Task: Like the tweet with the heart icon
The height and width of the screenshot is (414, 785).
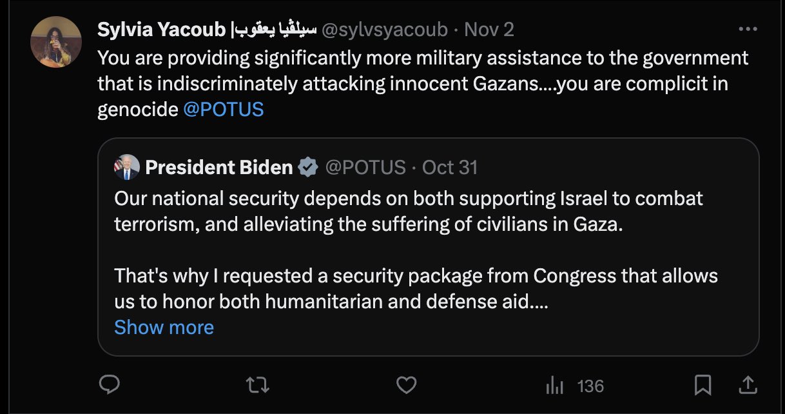Action: click(405, 386)
